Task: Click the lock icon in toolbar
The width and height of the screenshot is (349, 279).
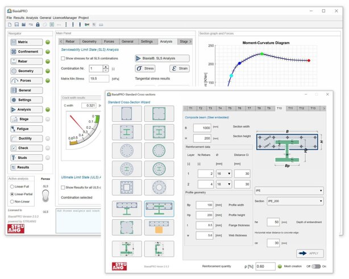Action: (38, 24)
